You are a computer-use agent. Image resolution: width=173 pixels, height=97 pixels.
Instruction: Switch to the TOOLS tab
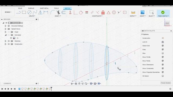[56, 8]
